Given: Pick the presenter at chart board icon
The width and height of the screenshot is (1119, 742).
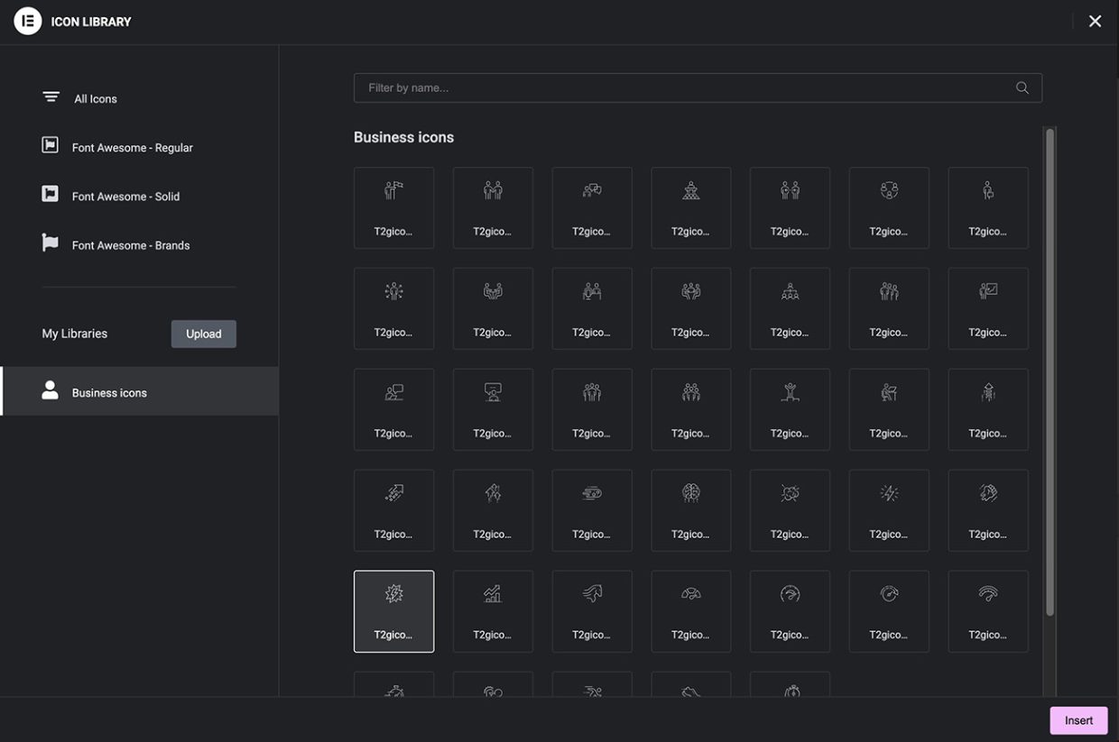Looking at the screenshot, I should click(988, 308).
